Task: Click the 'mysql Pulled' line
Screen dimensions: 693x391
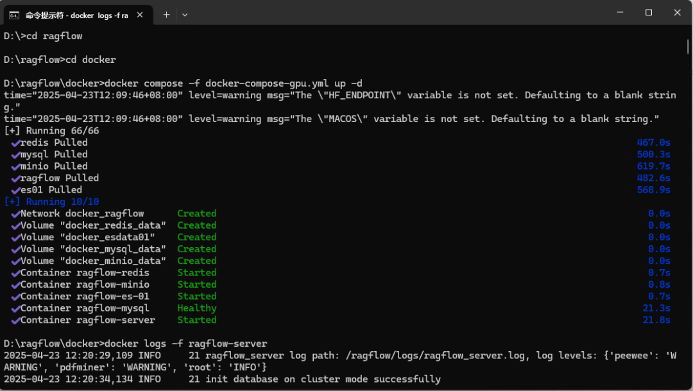Action: click(x=49, y=154)
